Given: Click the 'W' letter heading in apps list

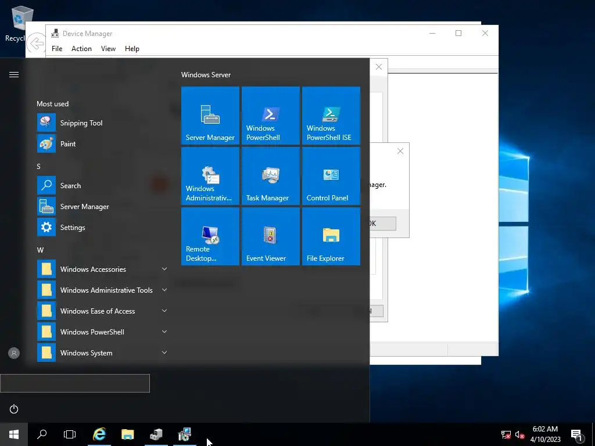Looking at the screenshot, I should click(40, 250).
